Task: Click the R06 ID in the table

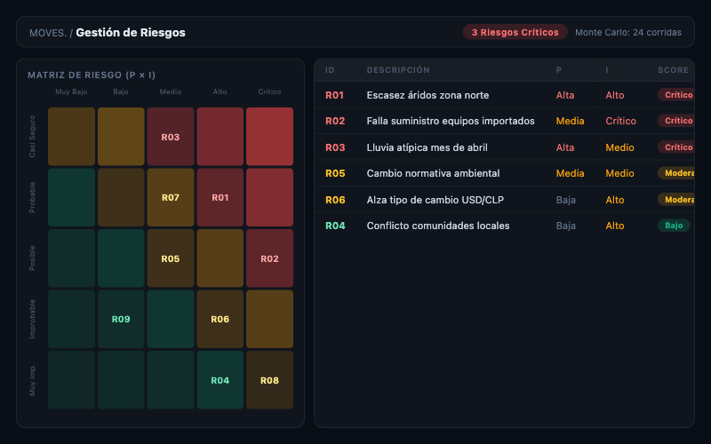Action: tap(335, 200)
